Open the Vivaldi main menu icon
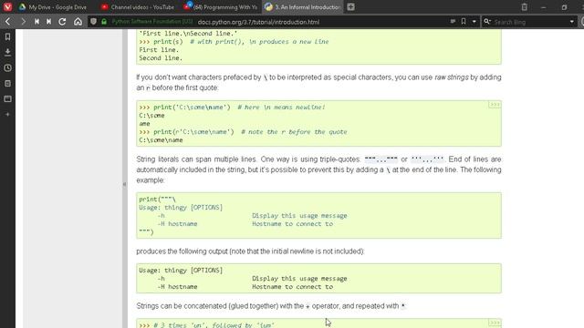This screenshot has width=584, height=328. (7, 6)
